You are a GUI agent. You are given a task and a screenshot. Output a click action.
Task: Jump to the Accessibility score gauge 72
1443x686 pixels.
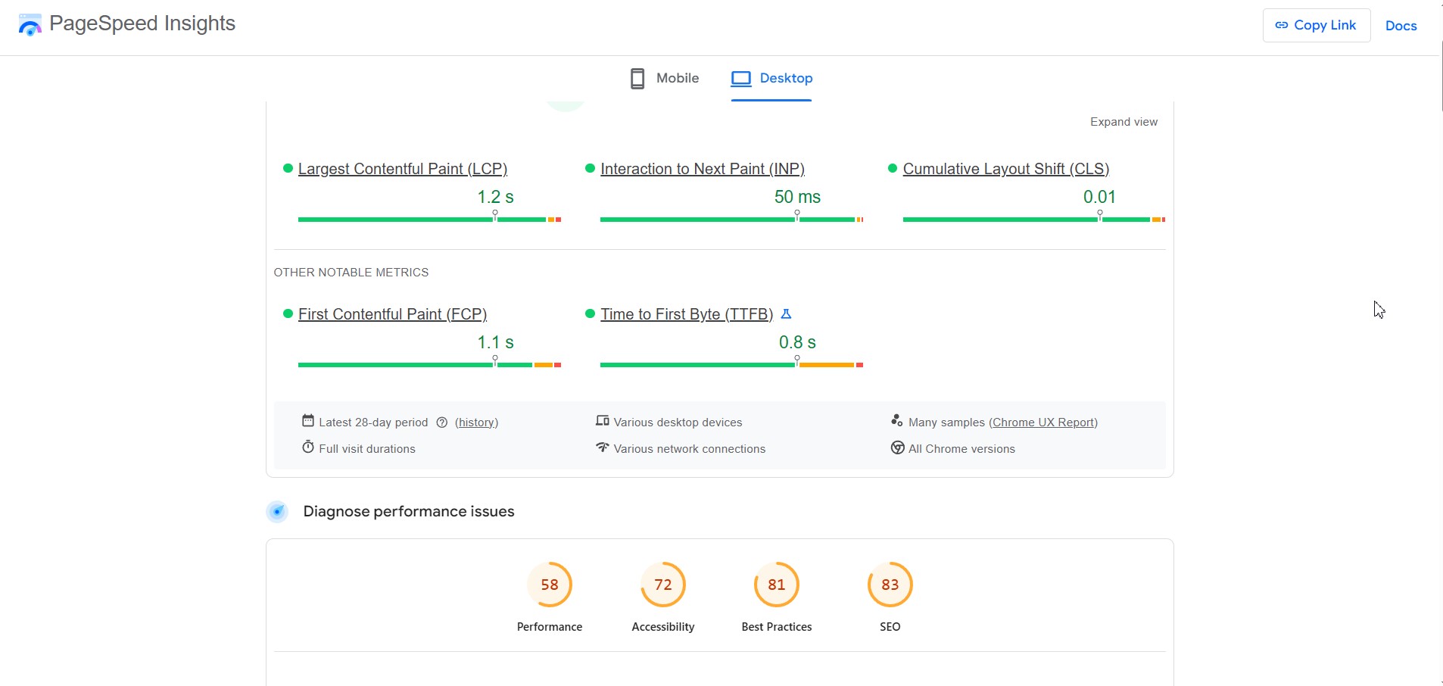coord(663,585)
